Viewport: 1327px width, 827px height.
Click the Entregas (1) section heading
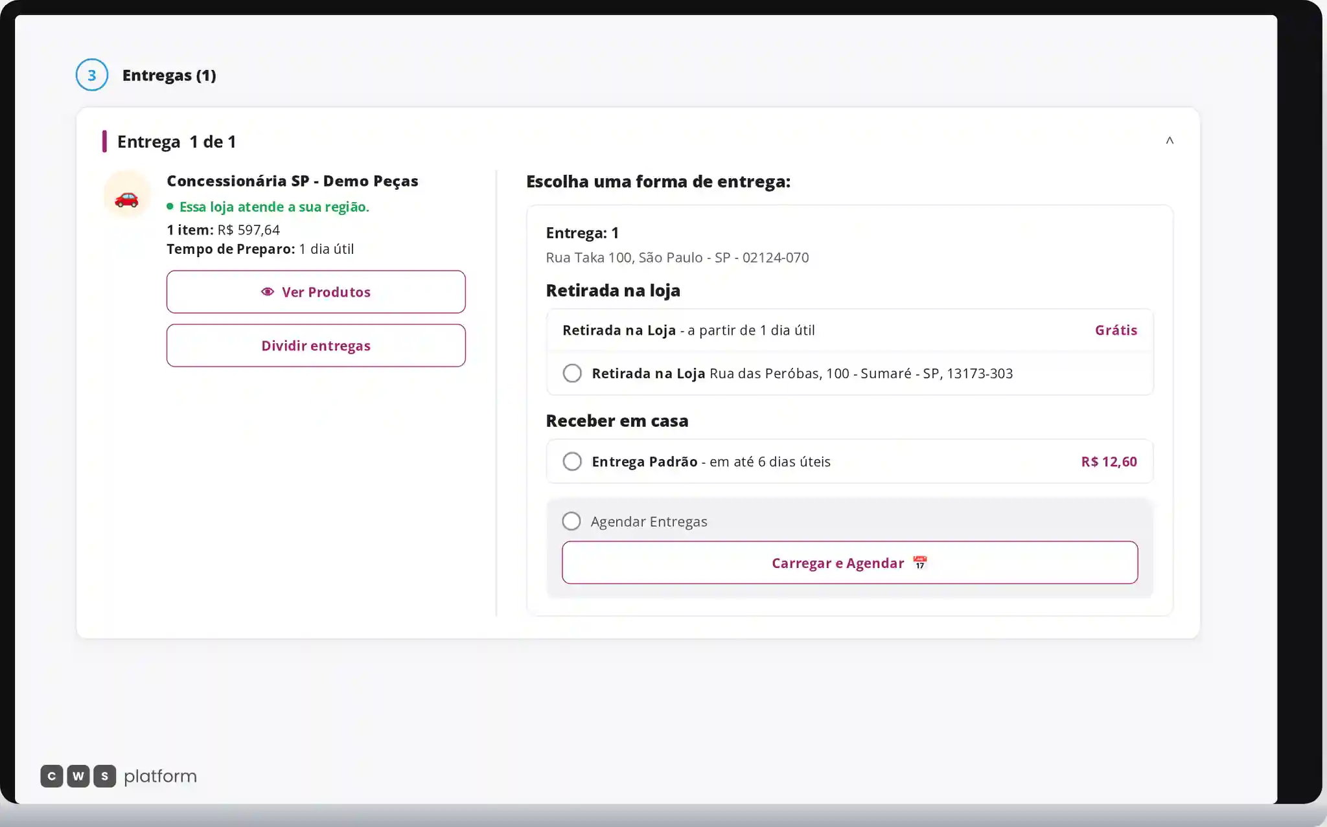point(169,75)
